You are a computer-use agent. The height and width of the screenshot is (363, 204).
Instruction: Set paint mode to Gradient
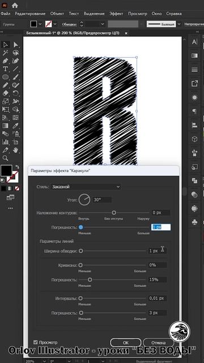click(10, 189)
